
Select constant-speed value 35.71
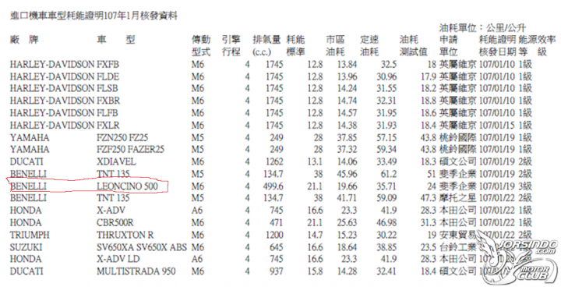click(x=386, y=186)
